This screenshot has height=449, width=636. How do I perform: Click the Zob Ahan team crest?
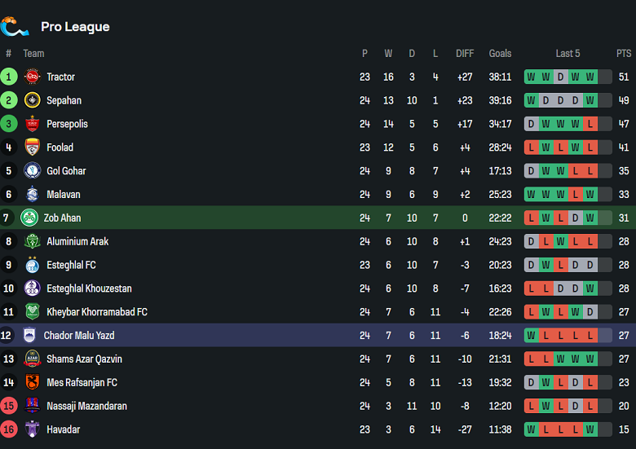click(x=29, y=218)
